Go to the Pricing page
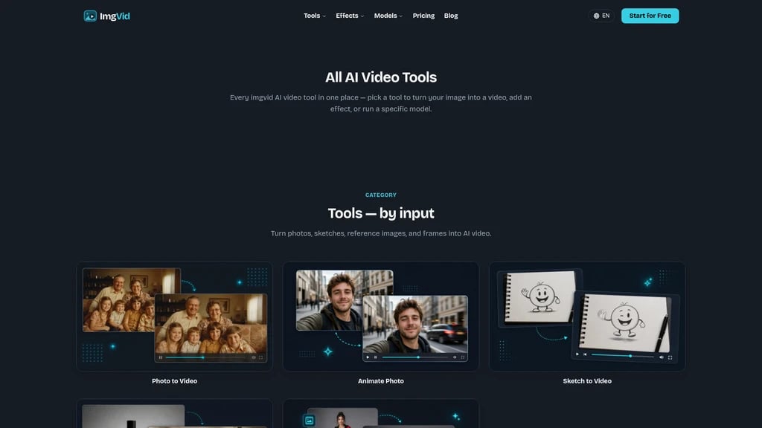This screenshot has height=428, width=762. tap(423, 16)
